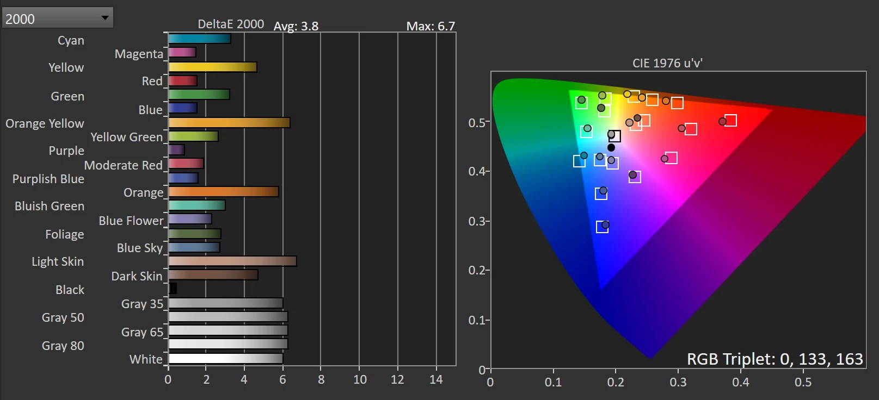
Task: Click the RGB Triplet readout
Action: click(774, 359)
